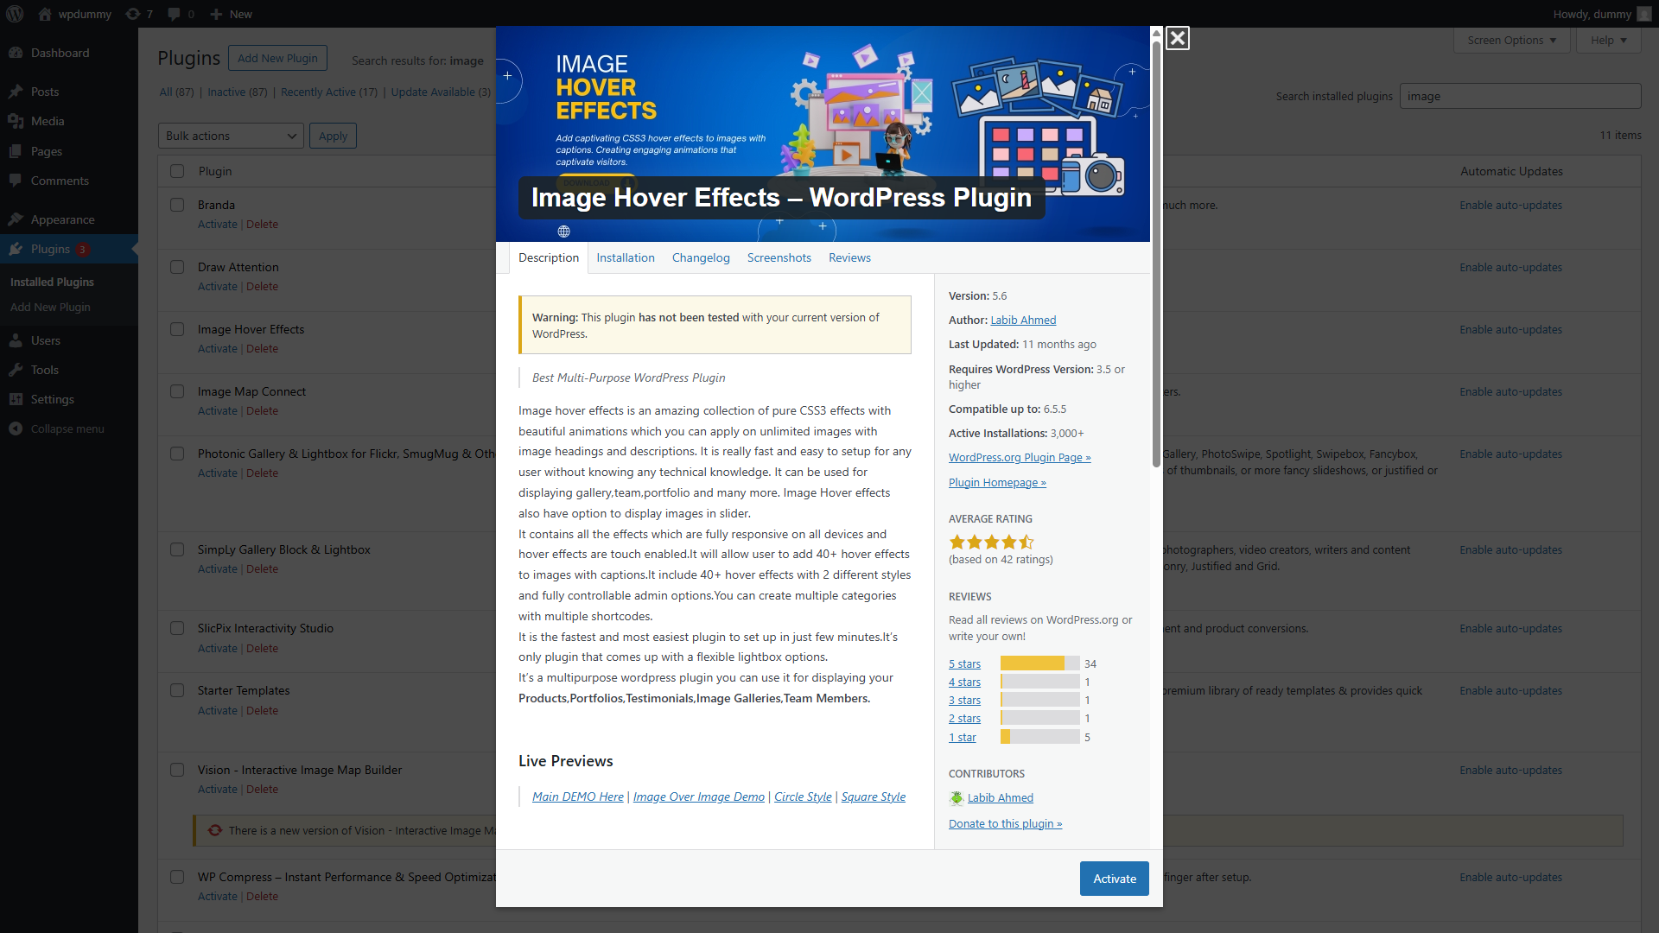Screen dimensions: 1659x933
Task: Open the Square Style demo link
Action: 873,797
